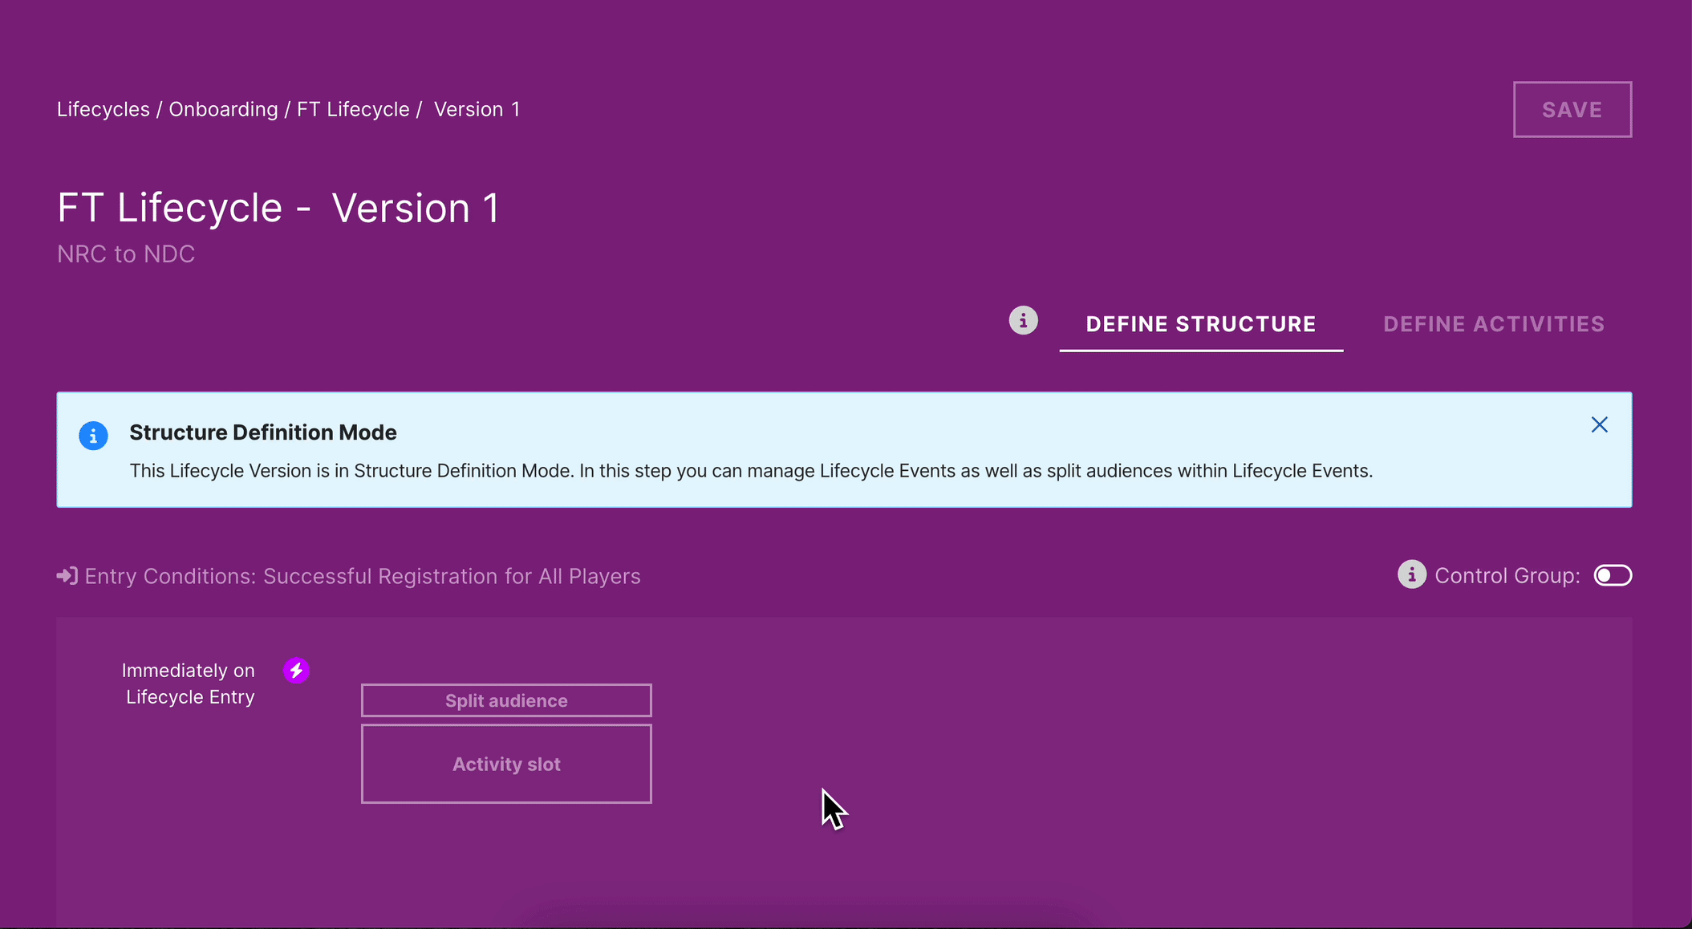Click Immediately on Lifecycle Entry label
Screen dimensions: 1692x929
click(x=189, y=684)
